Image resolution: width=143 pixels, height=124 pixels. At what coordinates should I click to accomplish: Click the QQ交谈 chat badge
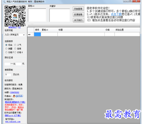19,96
